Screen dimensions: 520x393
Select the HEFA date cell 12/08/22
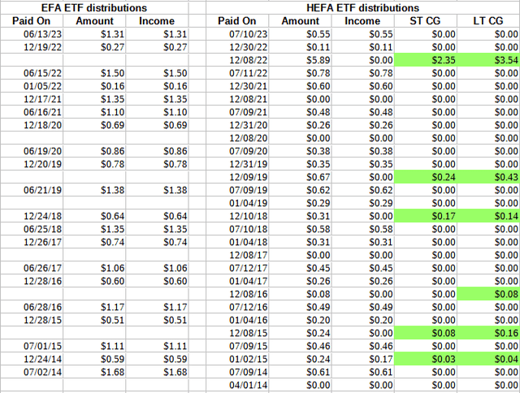(237, 60)
